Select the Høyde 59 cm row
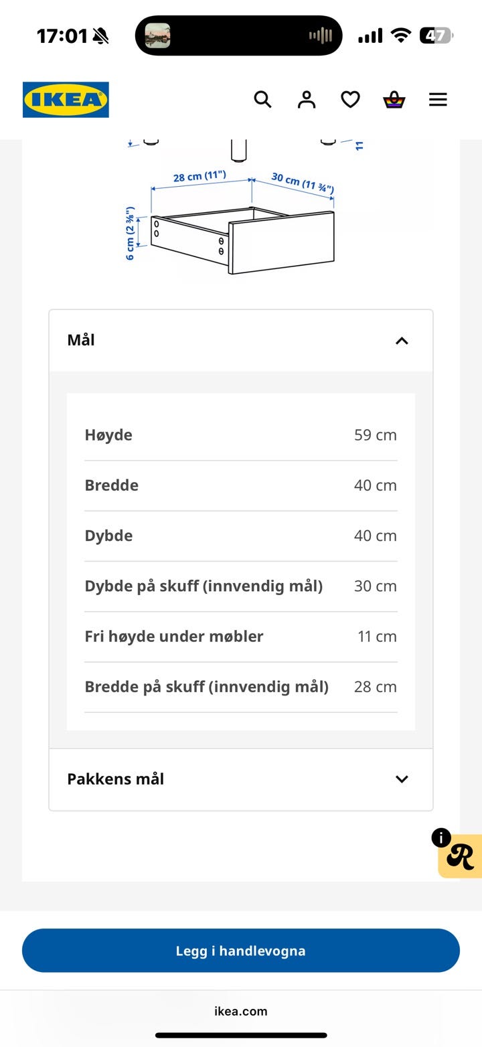 point(241,435)
